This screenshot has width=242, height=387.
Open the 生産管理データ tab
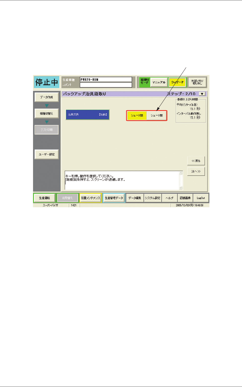[114, 198]
